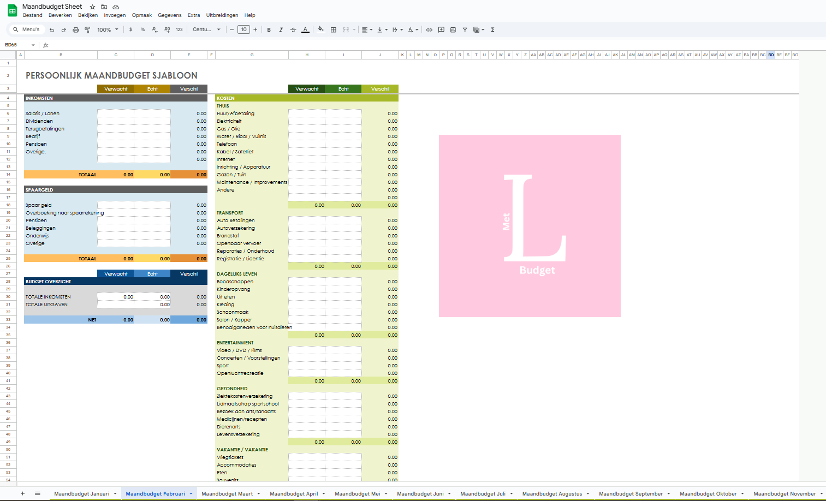Viewport: 826px width, 501px height.
Task: Open the 100% zoom dropdown
Action: tap(108, 30)
